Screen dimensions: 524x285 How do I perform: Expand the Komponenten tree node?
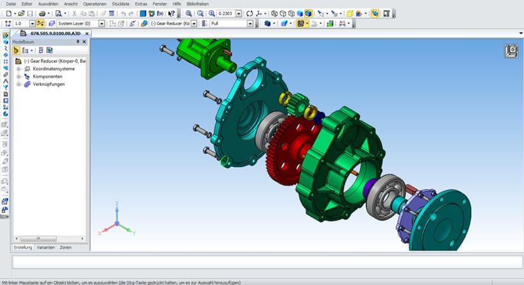(19, 76)
